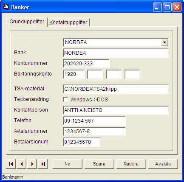Go to the previous bank record
The height and width of the screenshot is (182, 184).
[22, 164]
